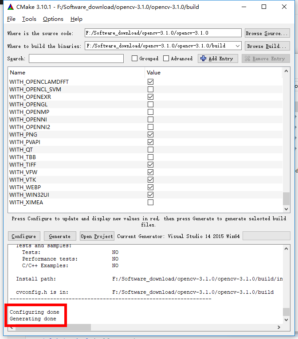Uncheck the WITH_VTK option
Viewport: 298px width, 339px height.
tap(150, 179)
